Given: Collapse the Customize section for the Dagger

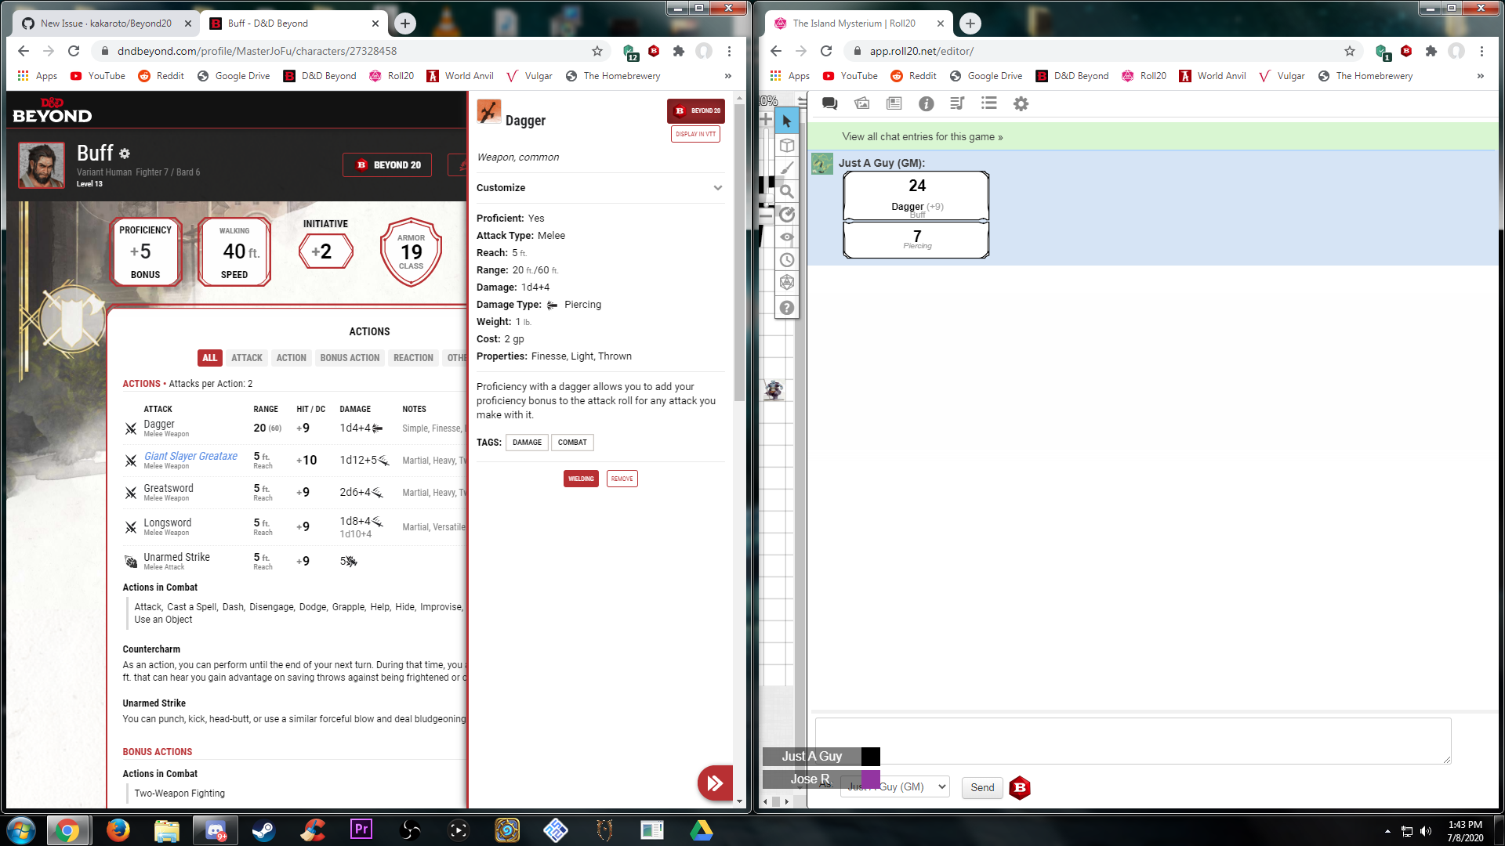Looking at the screenshot, I should point(717,188).
